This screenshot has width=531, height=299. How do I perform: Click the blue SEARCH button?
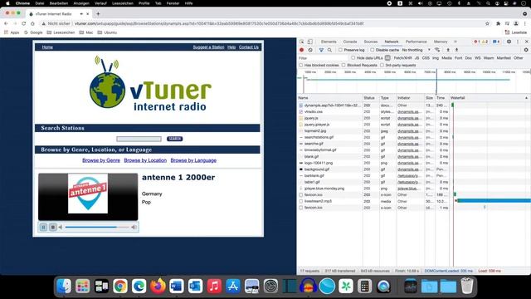[x=174, y=139]
